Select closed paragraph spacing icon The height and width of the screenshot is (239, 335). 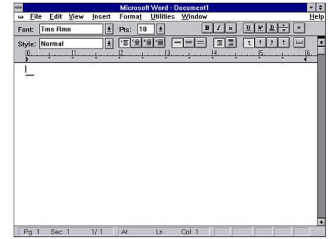(x=219, y=43)
